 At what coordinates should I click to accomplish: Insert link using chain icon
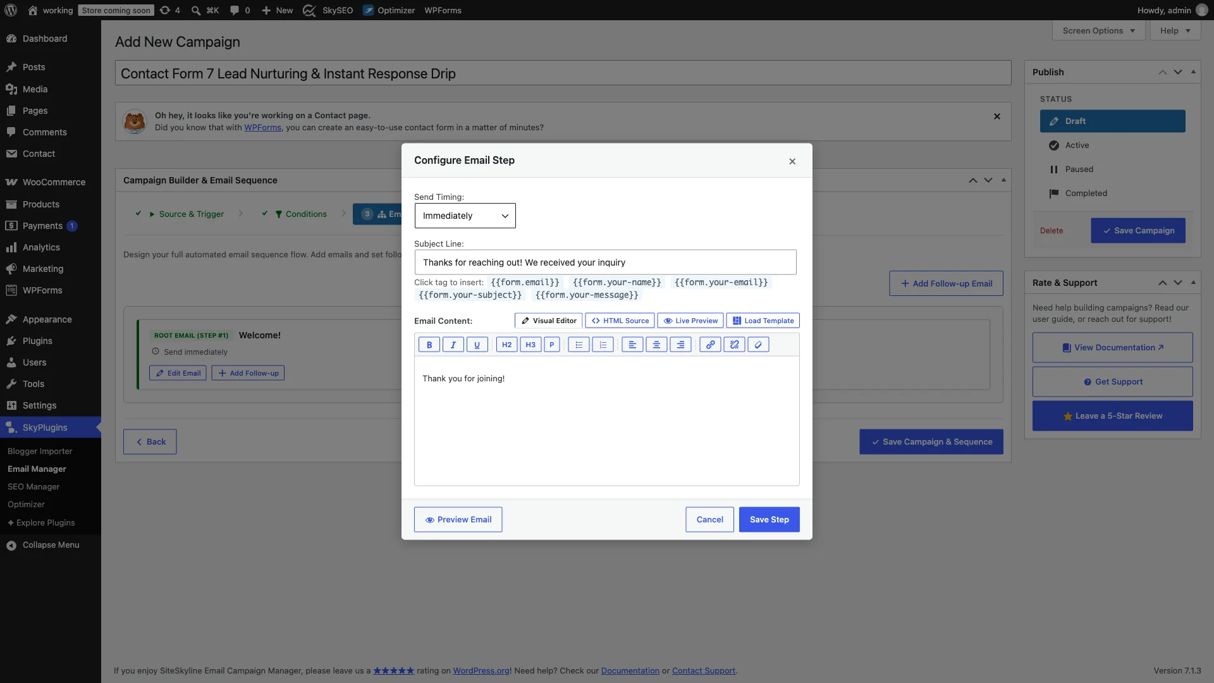[710, 345]
